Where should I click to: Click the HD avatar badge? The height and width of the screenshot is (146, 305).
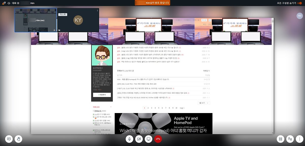pyautogui.click(x=300, y=16)
